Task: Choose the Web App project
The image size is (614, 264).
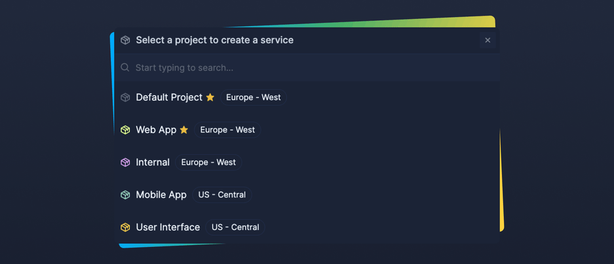Action: [307, 129]
